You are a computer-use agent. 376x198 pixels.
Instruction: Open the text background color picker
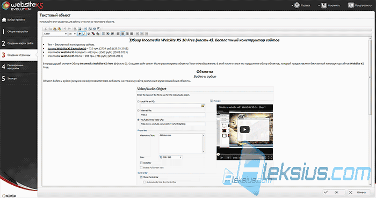[x=98, y=34]
